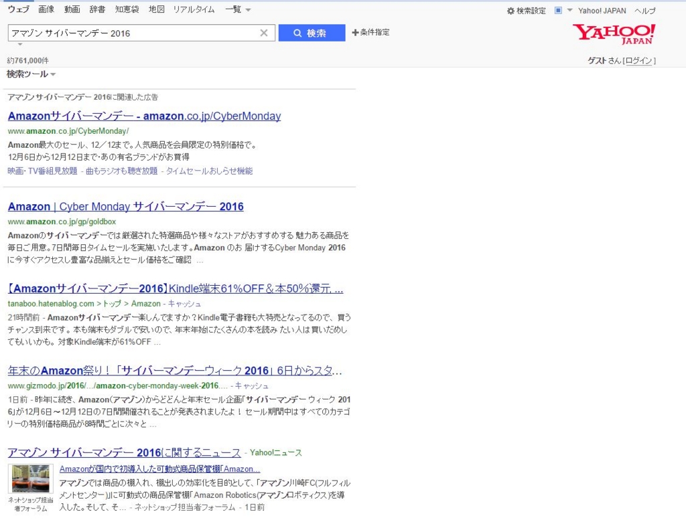Image resolution: width=686 pixels, height=524 pixels.
Task: Switch to the リアルタイム tab
Action: coord(194,9)
